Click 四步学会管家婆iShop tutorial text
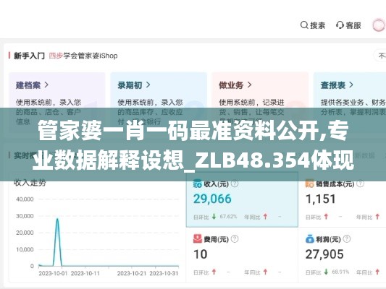The height and width of the screenshot is (289, 386). pos(83,56)
